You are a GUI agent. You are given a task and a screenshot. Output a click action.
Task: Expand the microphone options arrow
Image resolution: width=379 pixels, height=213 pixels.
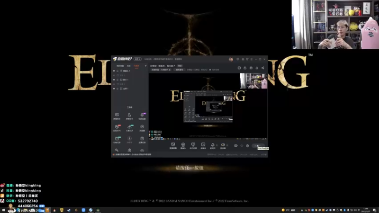point(217,145)
